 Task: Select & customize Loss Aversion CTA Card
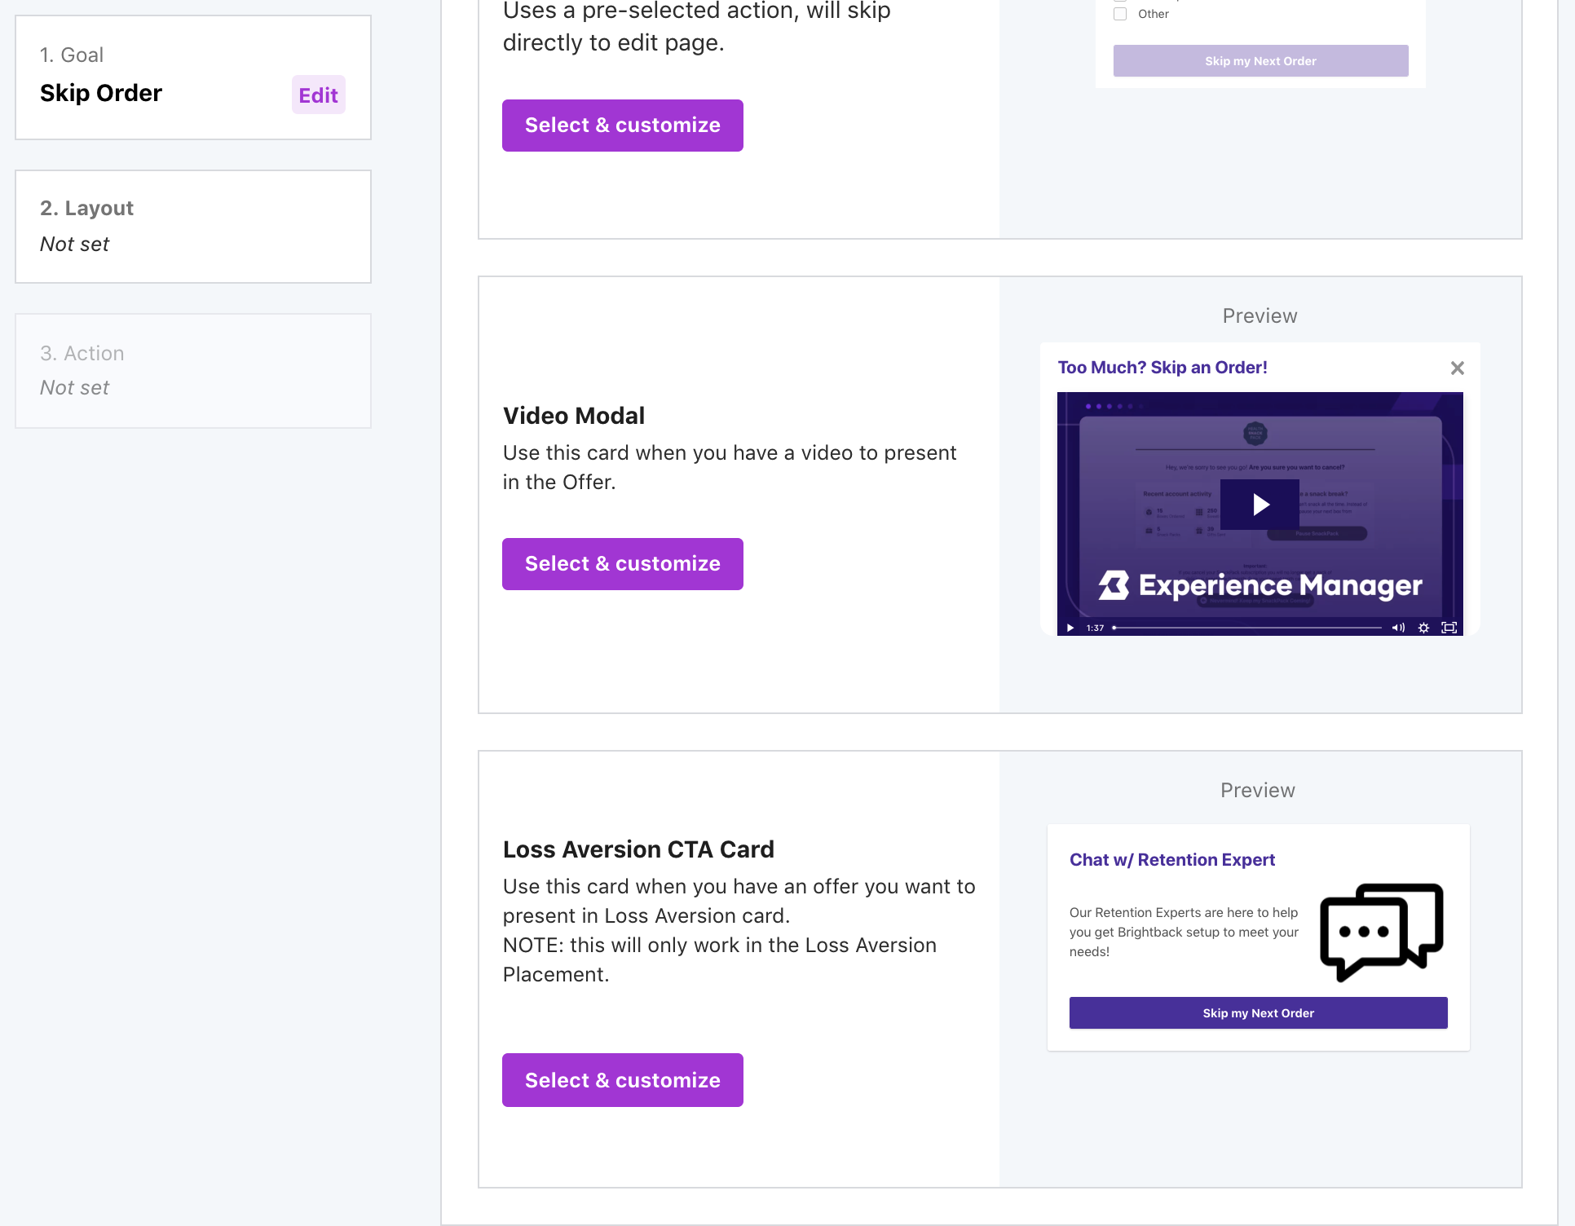pyautogui.click(x=622, y=1080)
